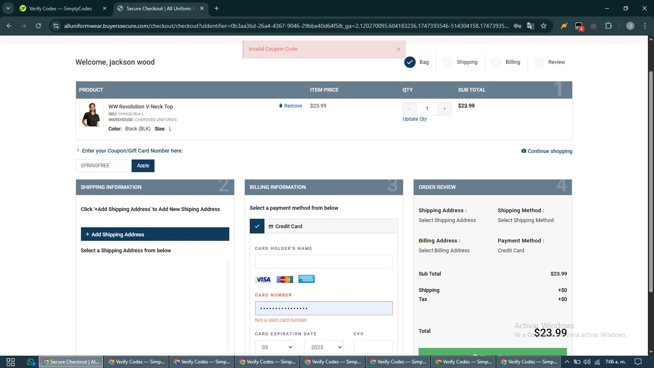Show hidden system tray icons
The width and height of the screenshot is (654, 368).
pyautogui.click(x=567, y=362)
